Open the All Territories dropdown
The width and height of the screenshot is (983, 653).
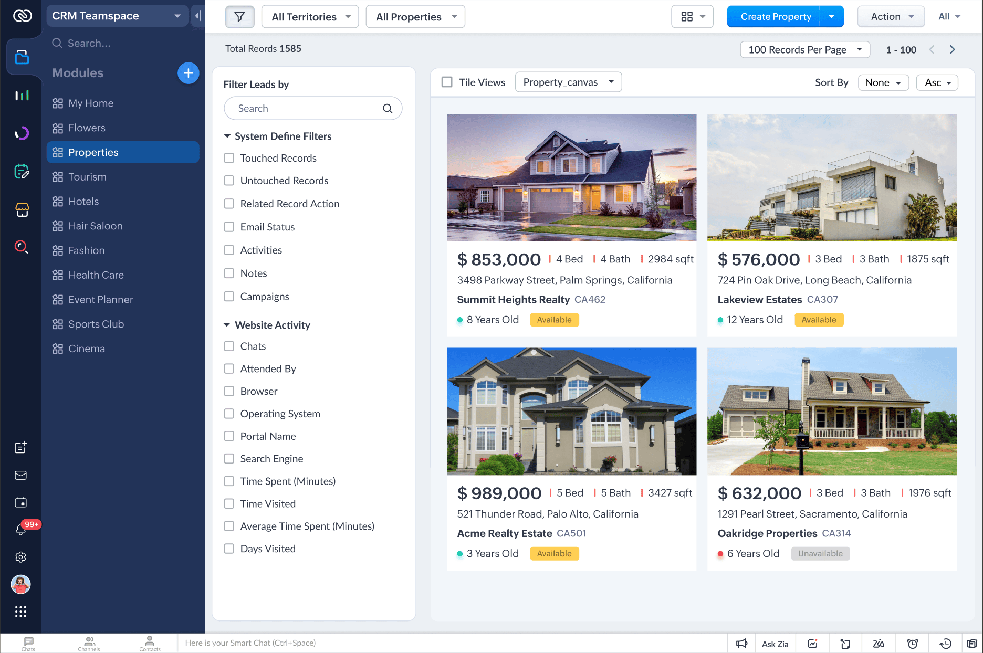(310, 17)
